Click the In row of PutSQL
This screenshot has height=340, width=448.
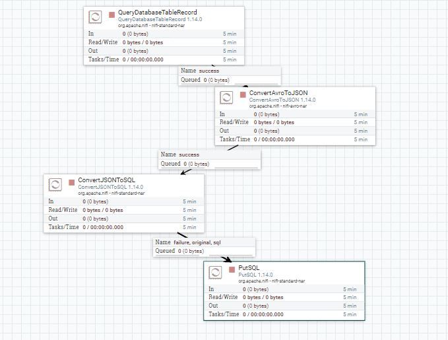[284, 289]
